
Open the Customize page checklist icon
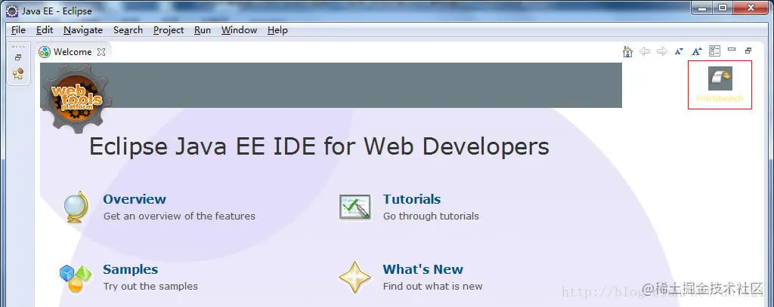(714, 51)
